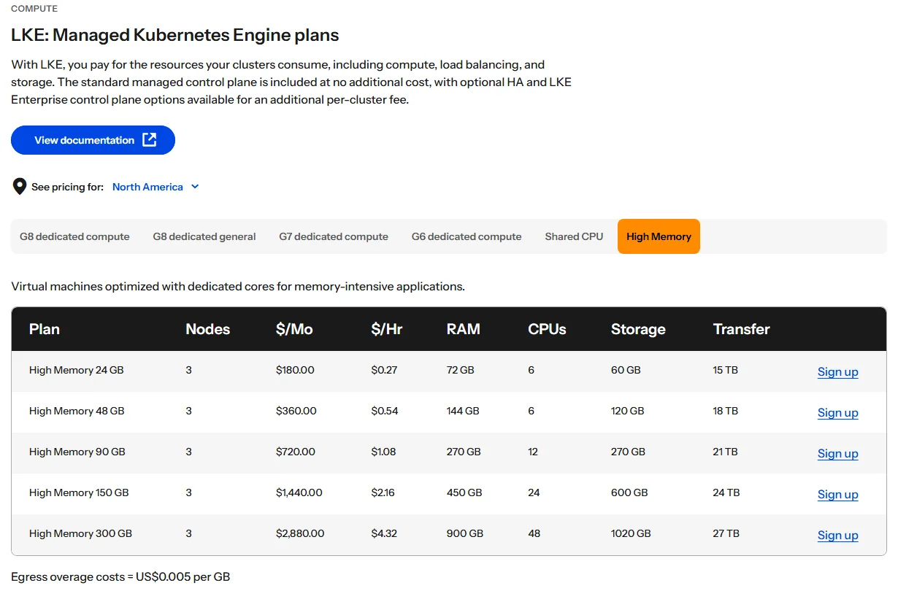Switch to Shared CPU tab

click(x=574, y=236)
